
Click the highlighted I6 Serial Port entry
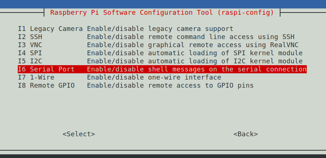pos(162,69)
